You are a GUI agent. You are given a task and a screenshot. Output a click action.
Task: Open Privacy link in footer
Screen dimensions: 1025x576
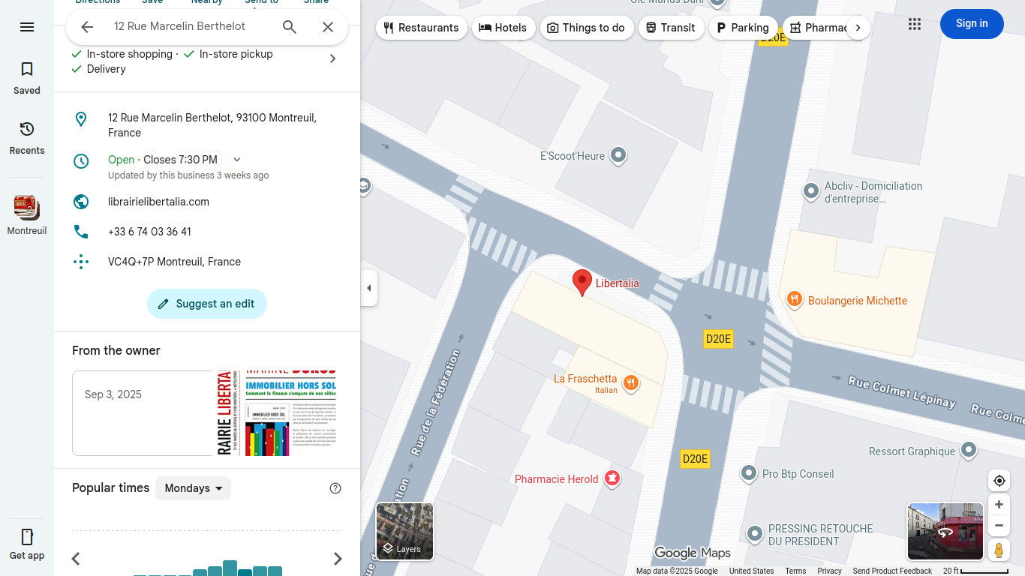tap(829, 571)
